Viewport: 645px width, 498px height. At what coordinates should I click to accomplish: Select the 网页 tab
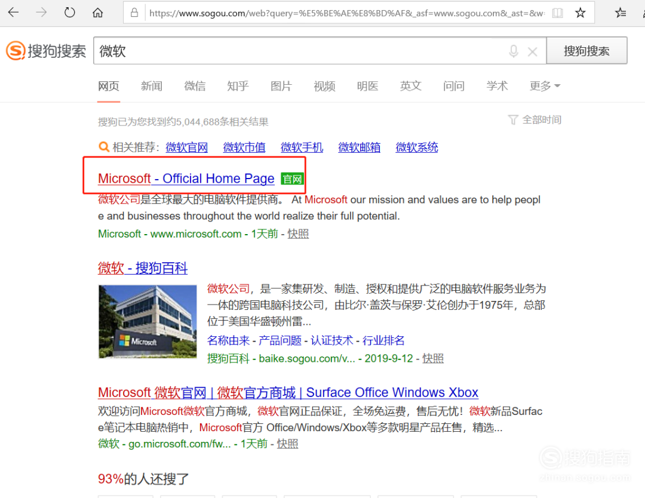click(x=109, y=86)
